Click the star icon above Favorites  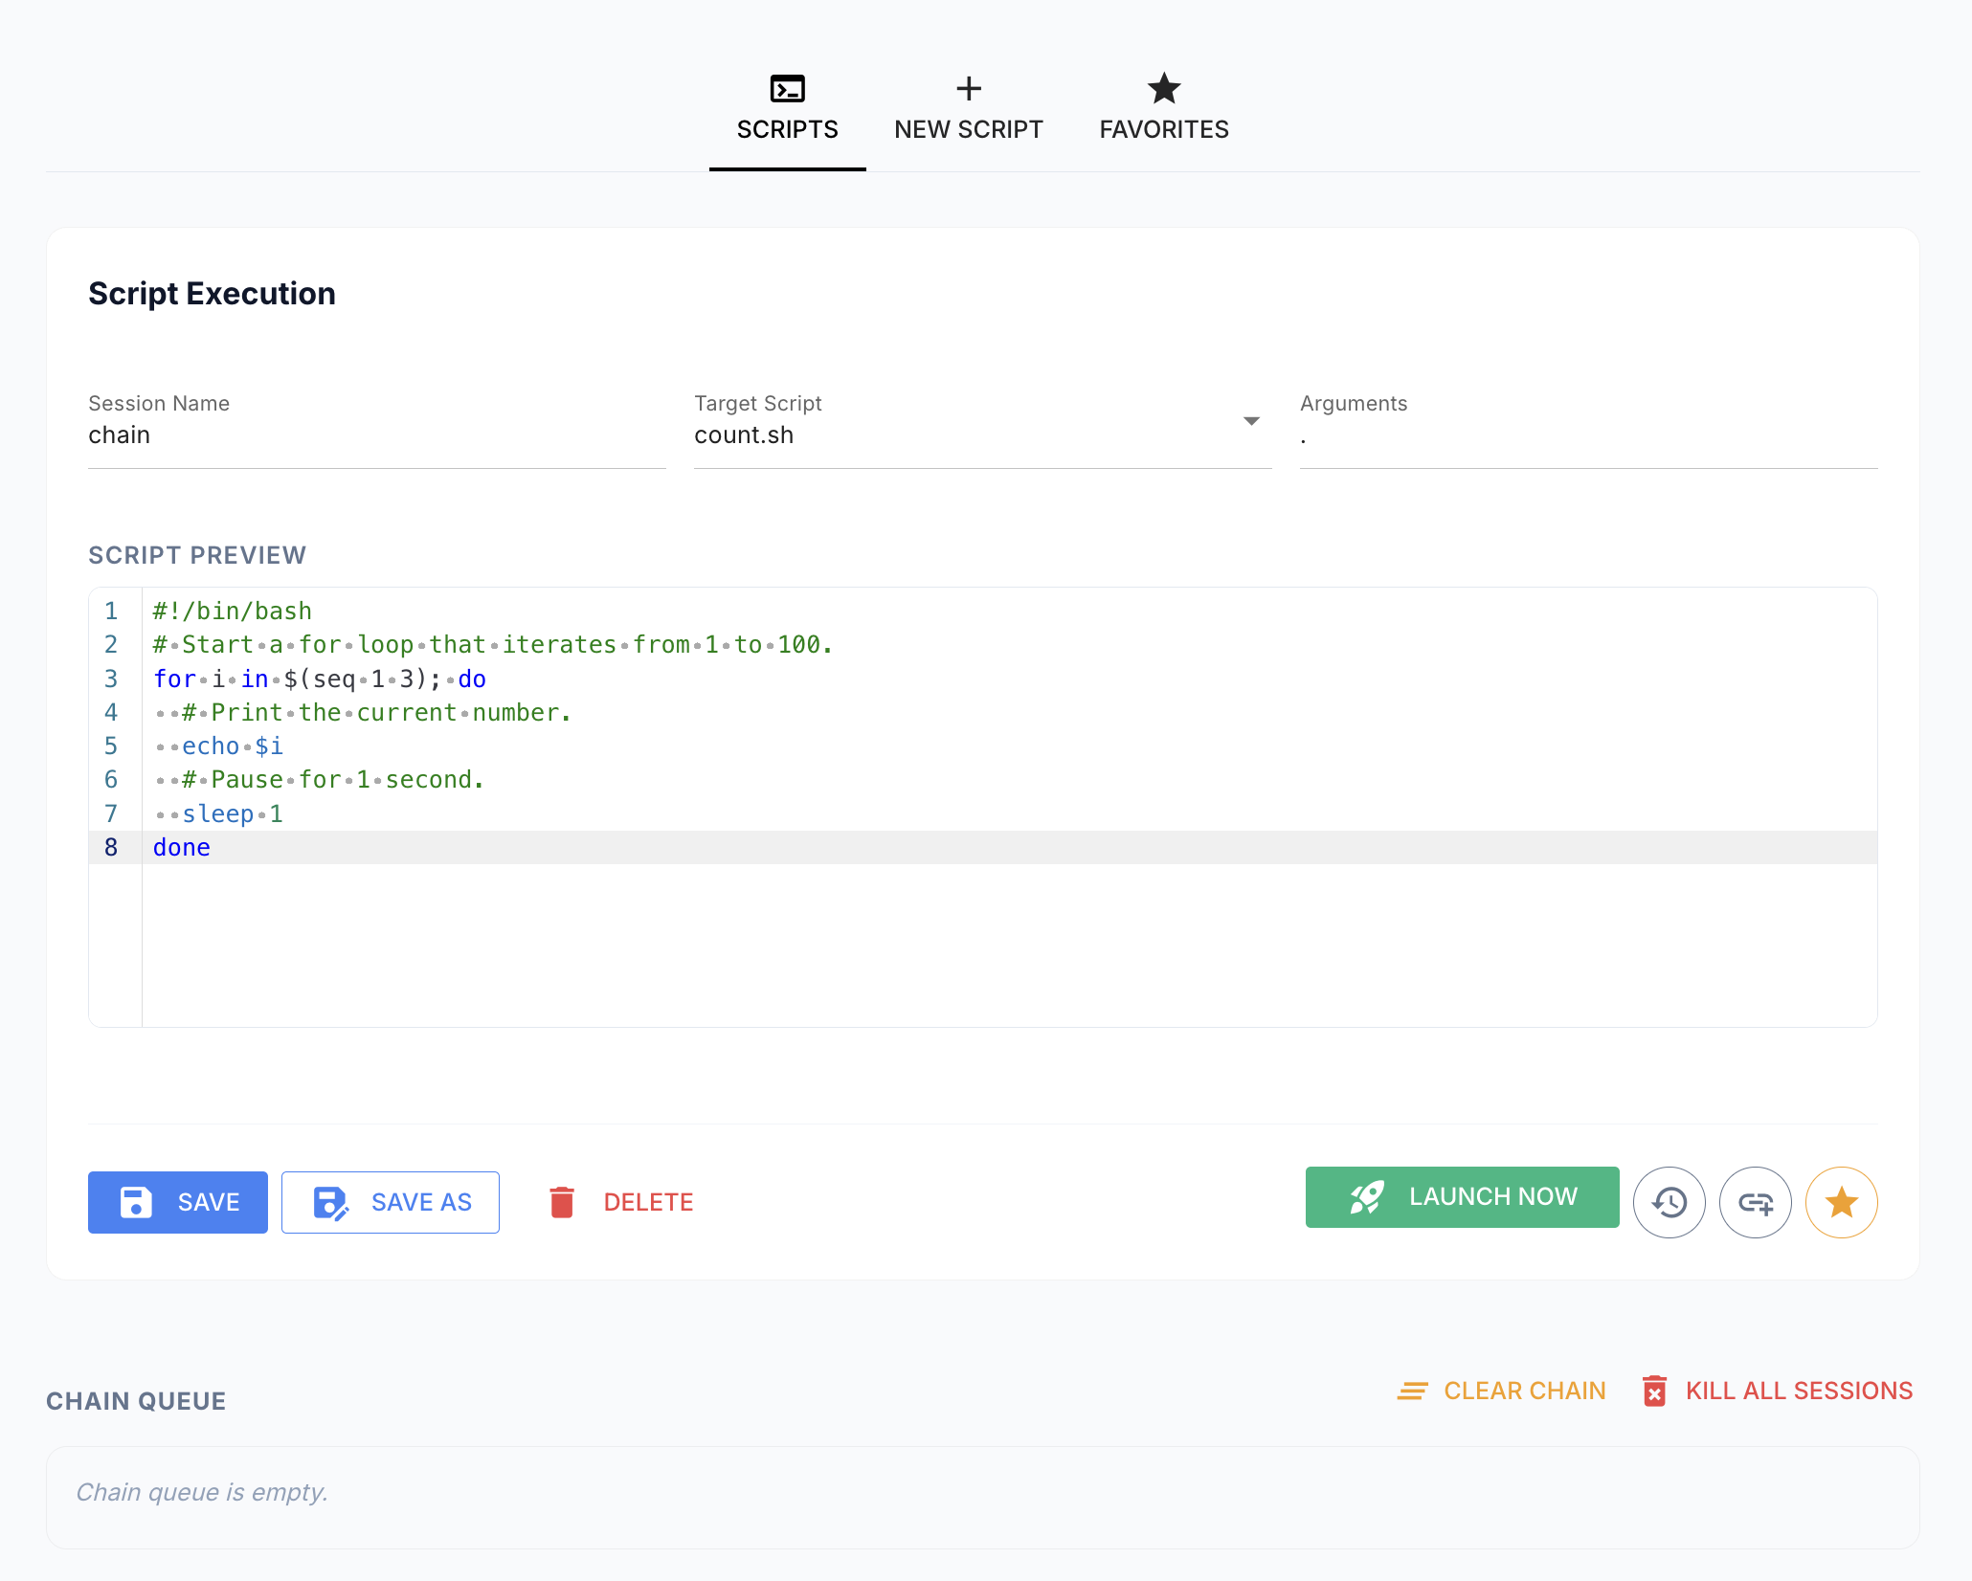point(1164,89)
